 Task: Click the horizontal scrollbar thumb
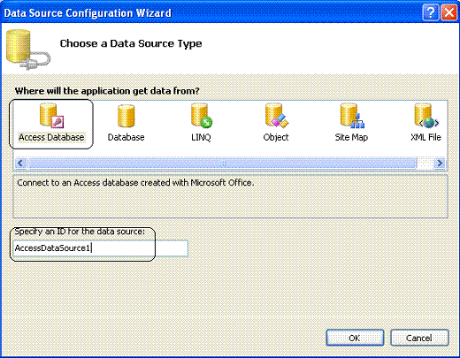click(x=223, y=163)
